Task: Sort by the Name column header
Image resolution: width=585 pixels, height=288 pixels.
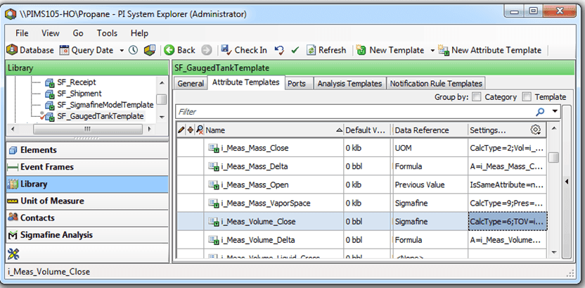Action: click(x=274, y=130)
